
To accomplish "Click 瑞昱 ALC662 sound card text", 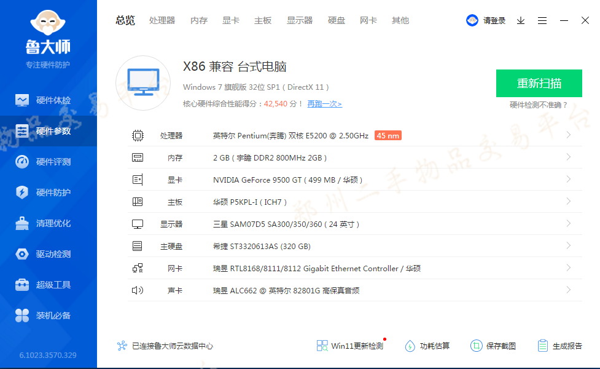I will tap(286, 291).
